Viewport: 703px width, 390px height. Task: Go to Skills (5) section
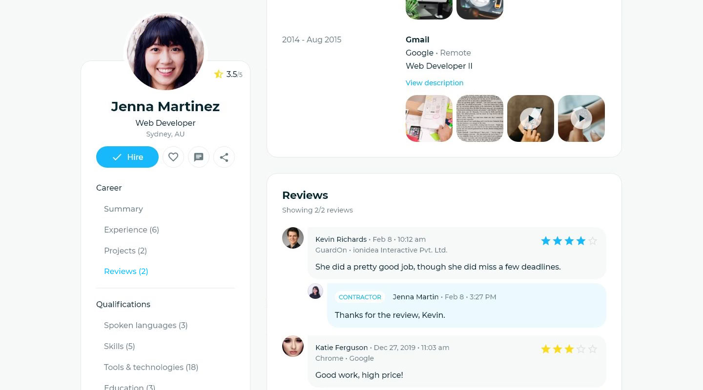(119, 346)
